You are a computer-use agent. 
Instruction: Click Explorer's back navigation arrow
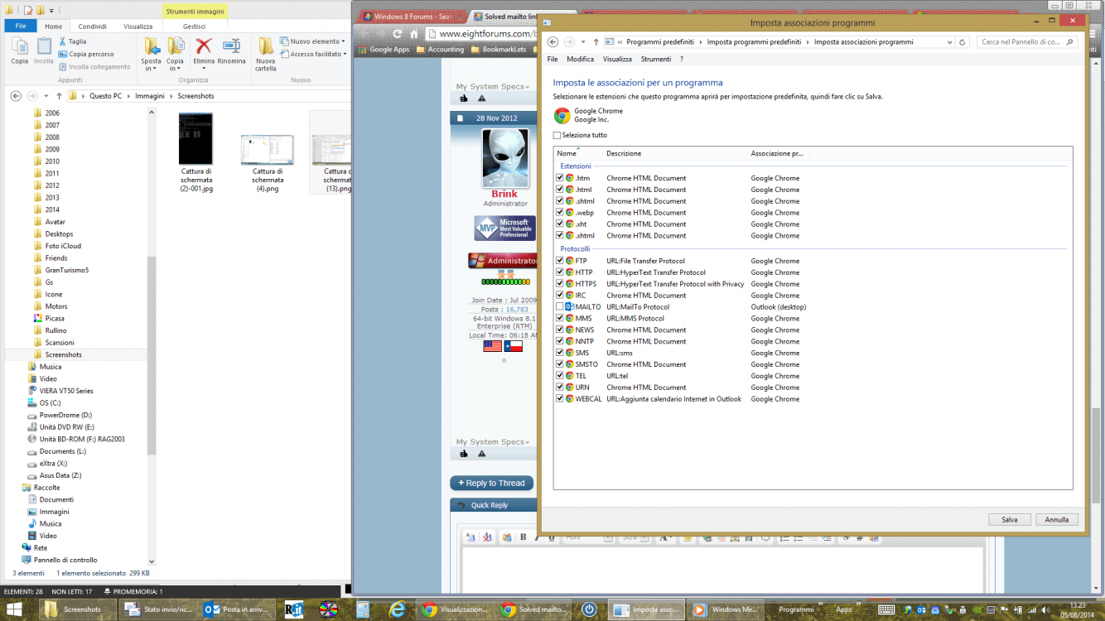tap(16, 96)
